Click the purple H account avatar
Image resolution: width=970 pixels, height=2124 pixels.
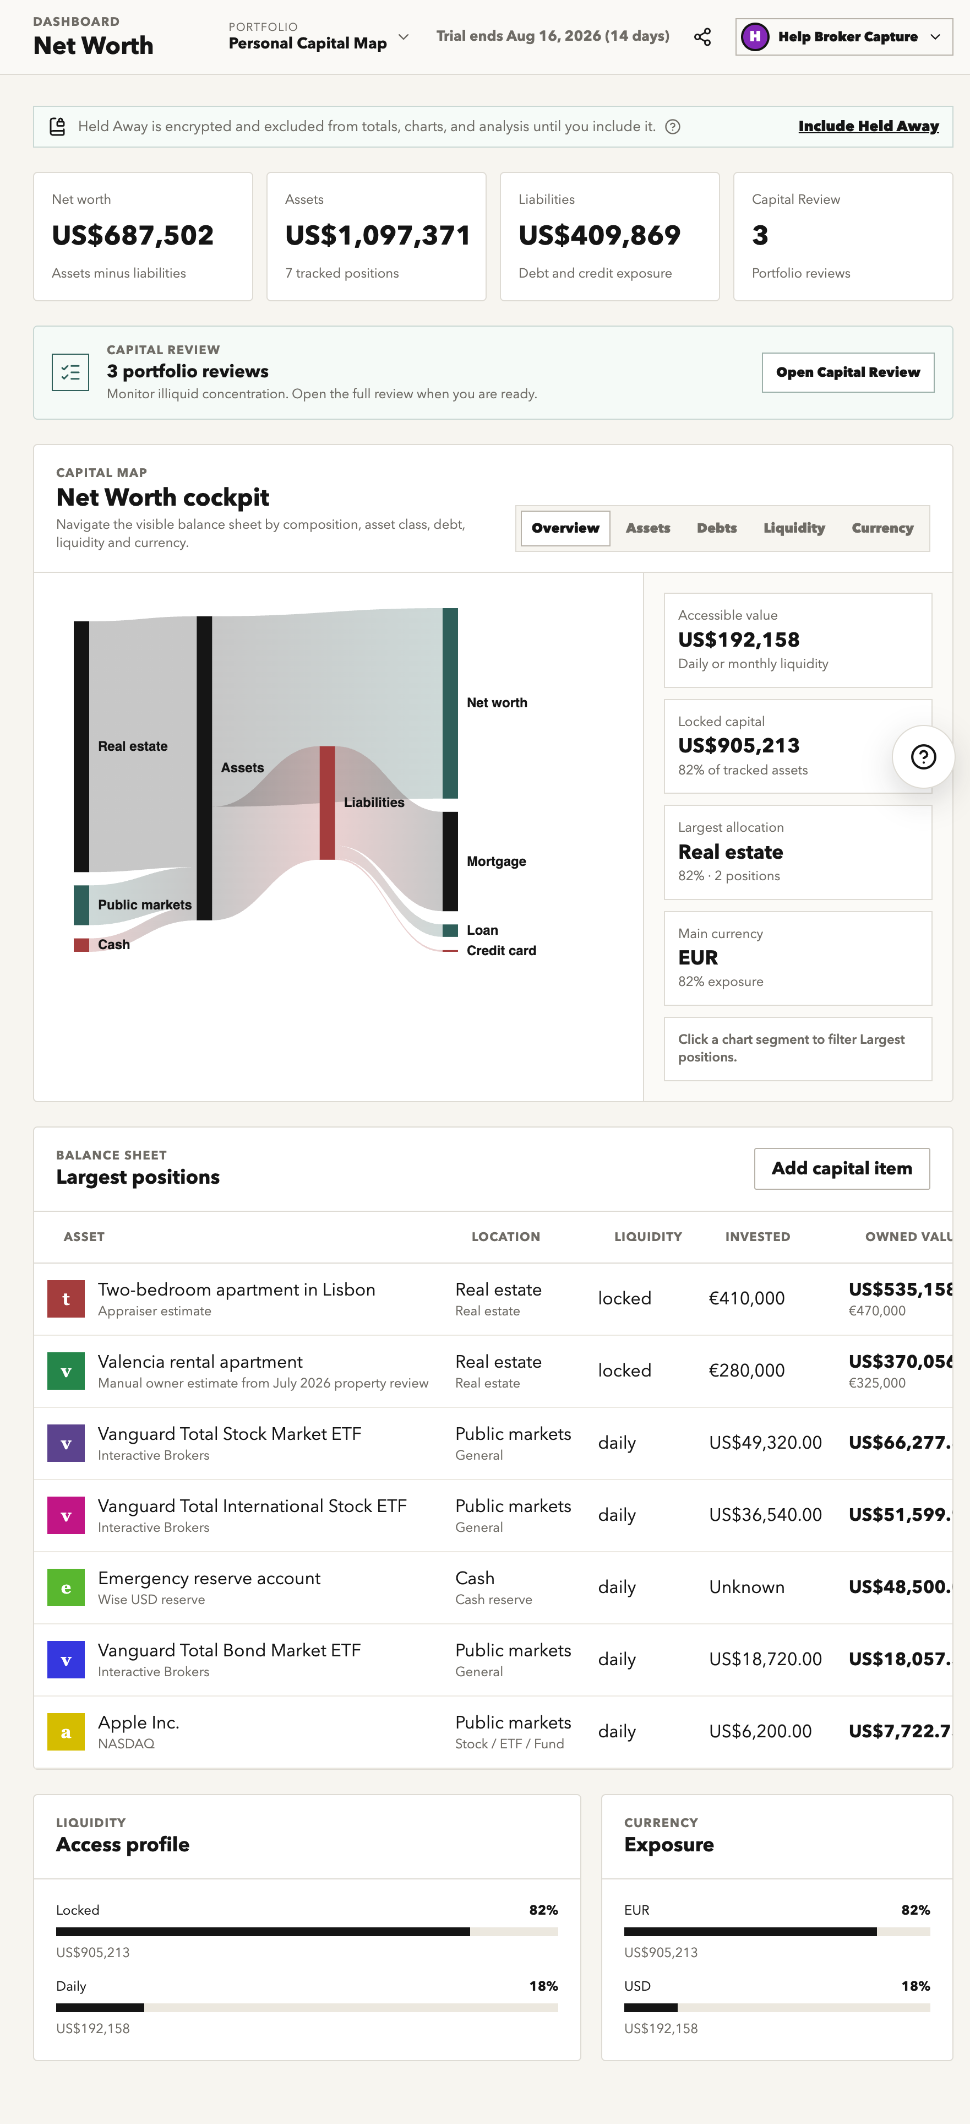(x=755, y=37)
